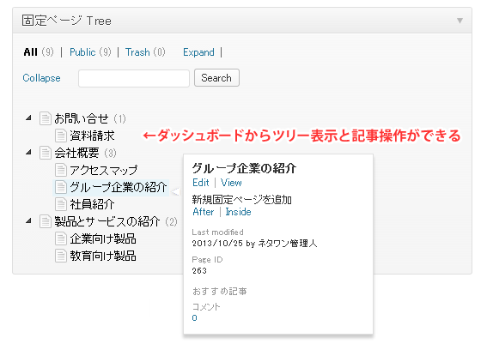Click the Search button
This screenshot has width=487, height=344.
216,78
